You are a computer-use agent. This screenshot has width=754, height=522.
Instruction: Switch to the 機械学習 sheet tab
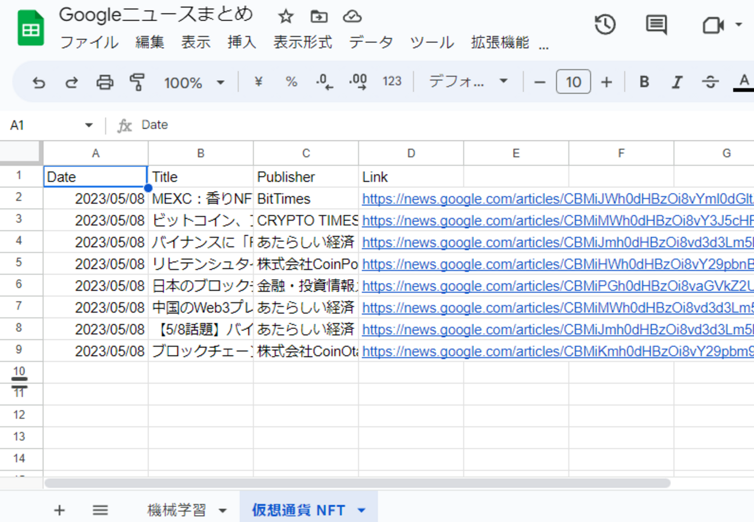pos(177,510)
